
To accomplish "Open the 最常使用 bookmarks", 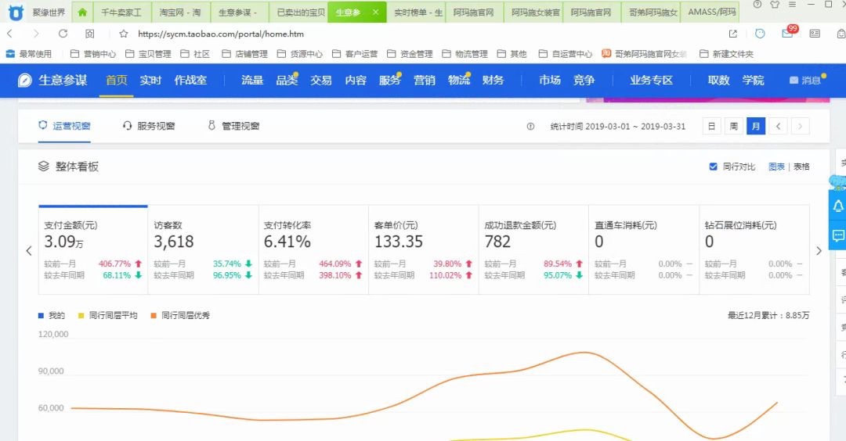I will point(29,54).
